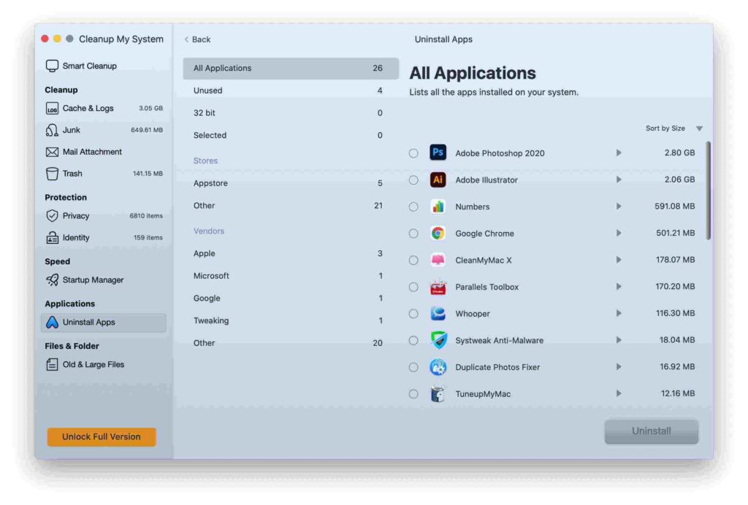Image resolution: width=748 pixels, height=505 pixels.
Task: Select the Google Chrome radio button
Action: tap(413, 234)
